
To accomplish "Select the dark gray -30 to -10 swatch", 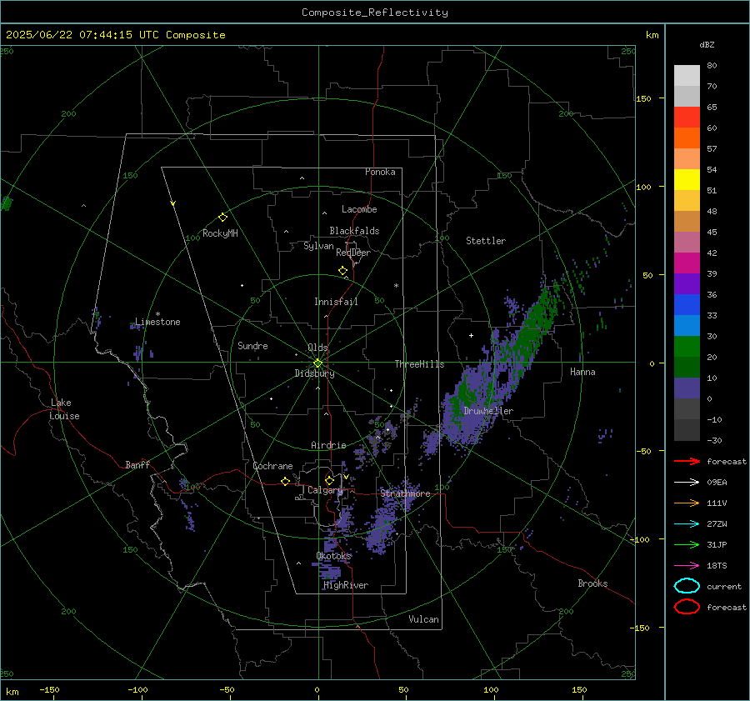I will [x=687, y=430].
